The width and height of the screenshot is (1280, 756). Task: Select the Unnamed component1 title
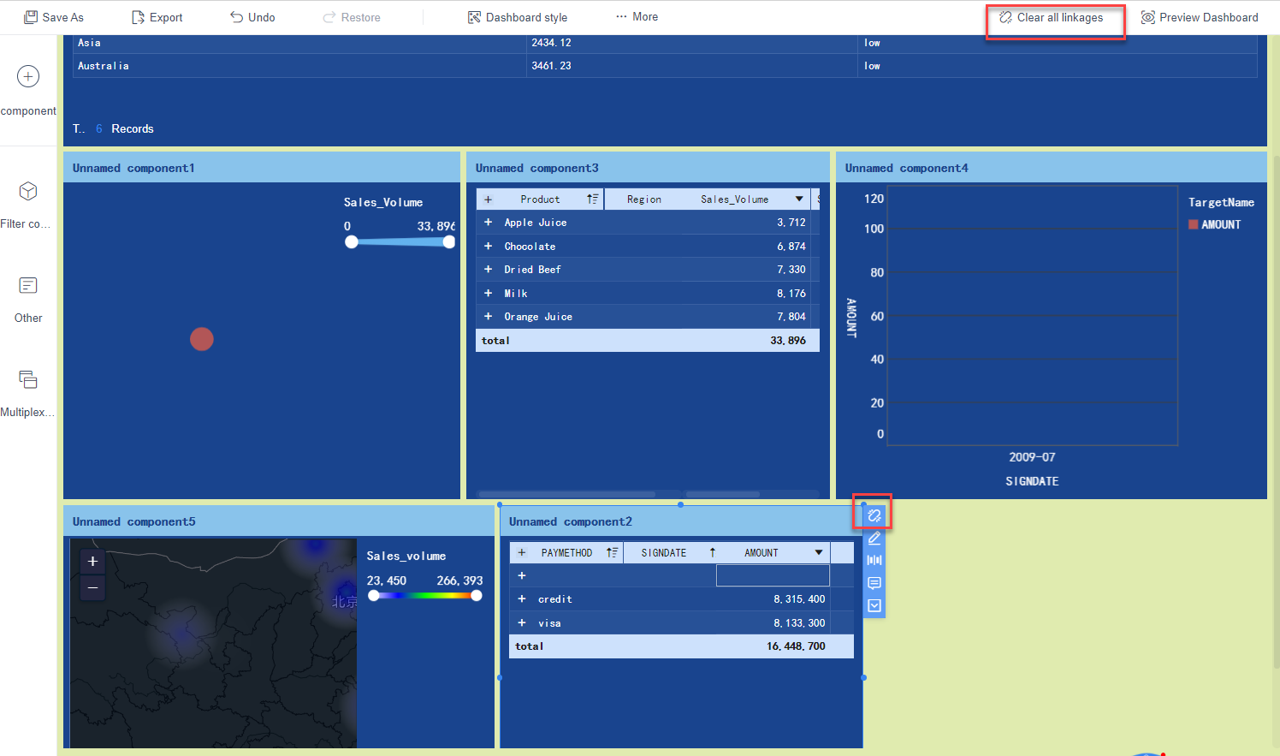click(x=133, y=169)
